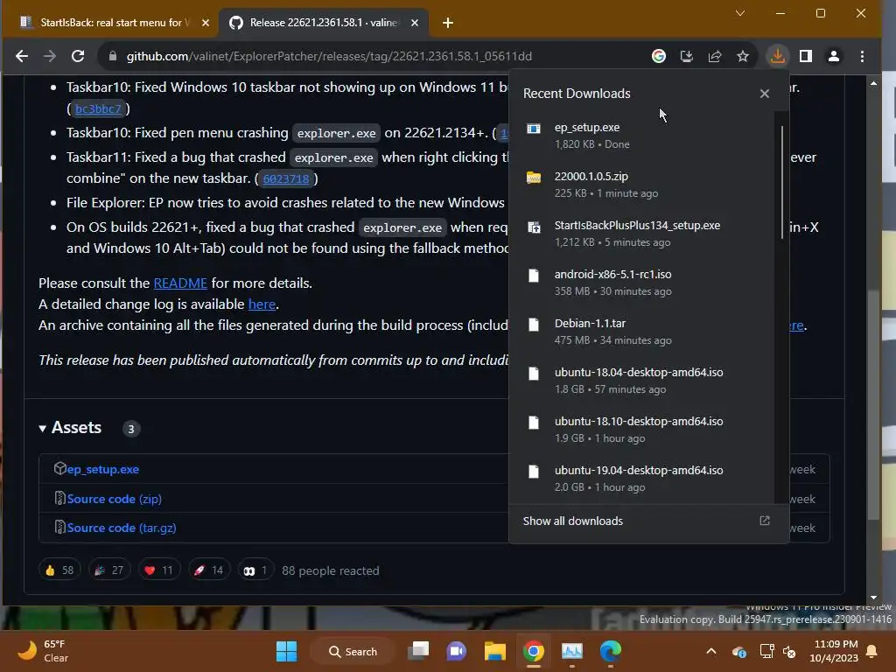The height and width of the screenshot is (672, 896).
Task: Close the StartIsBack tab
Action: (x=206, y=23)
